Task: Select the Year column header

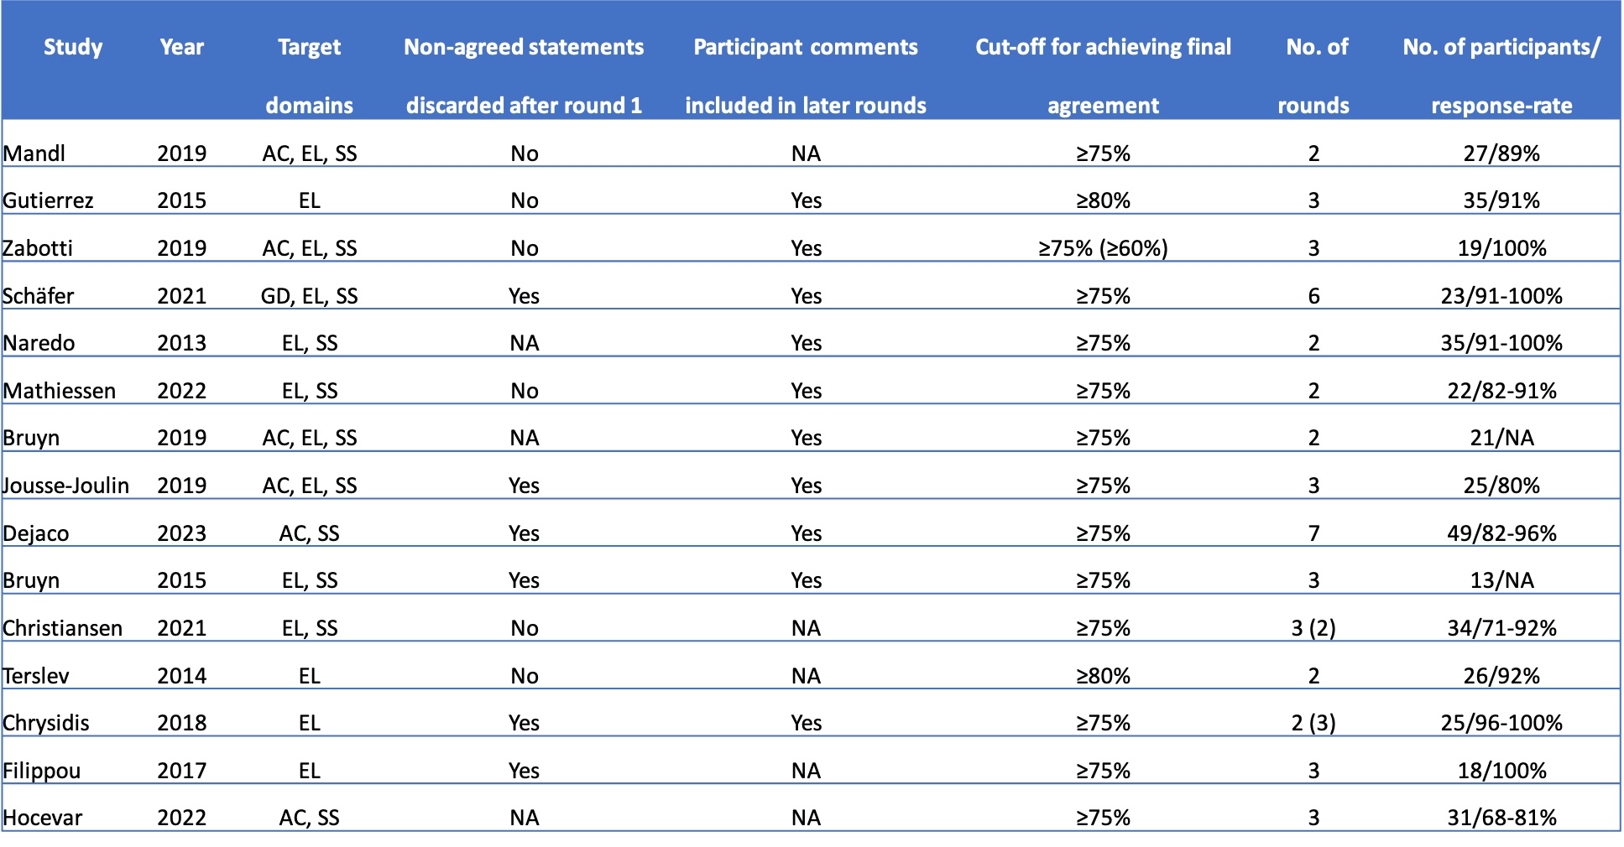Action: click(181, 47)
